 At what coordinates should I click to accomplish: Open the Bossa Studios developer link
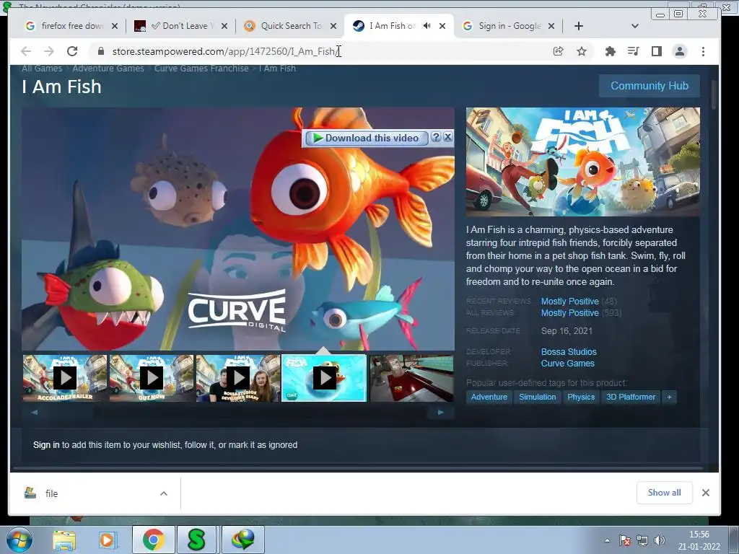[x=569, y=352]
